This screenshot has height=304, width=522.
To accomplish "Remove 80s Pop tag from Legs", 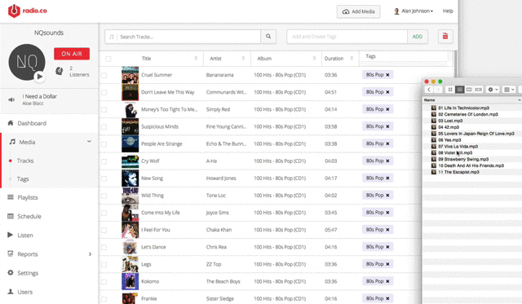I will (x=387, y=264).
